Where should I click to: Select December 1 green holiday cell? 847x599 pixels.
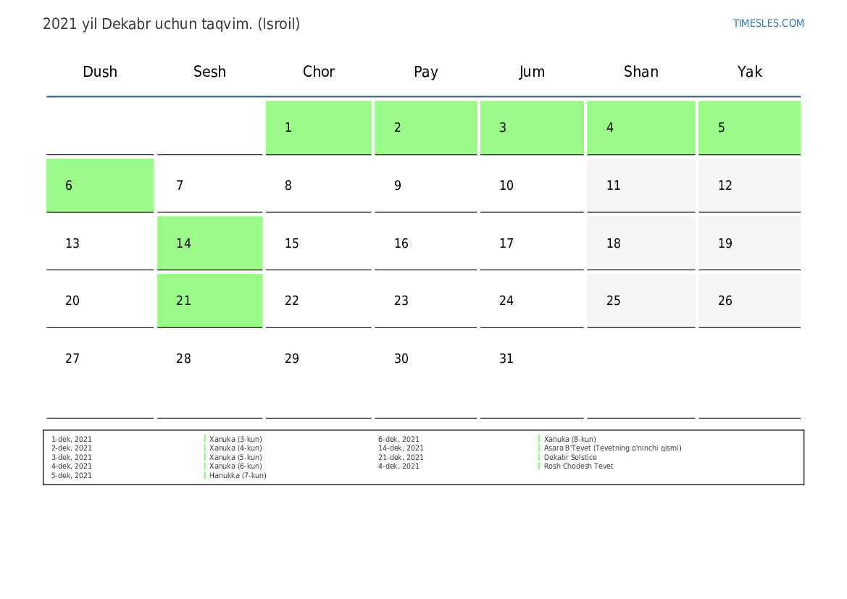pos(318,127)
